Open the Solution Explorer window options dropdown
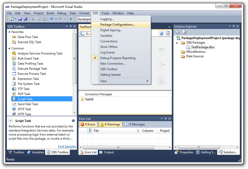The height and width of the screenshot is (169, 248). click(229, 26)
